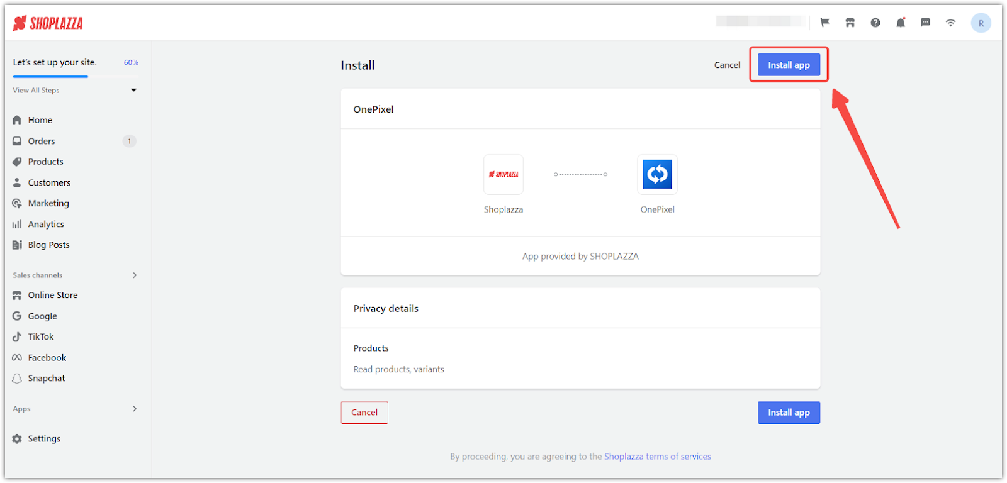Click the TikTok note icon
The width and height of the screenshot is (1007, 483).
17,336
